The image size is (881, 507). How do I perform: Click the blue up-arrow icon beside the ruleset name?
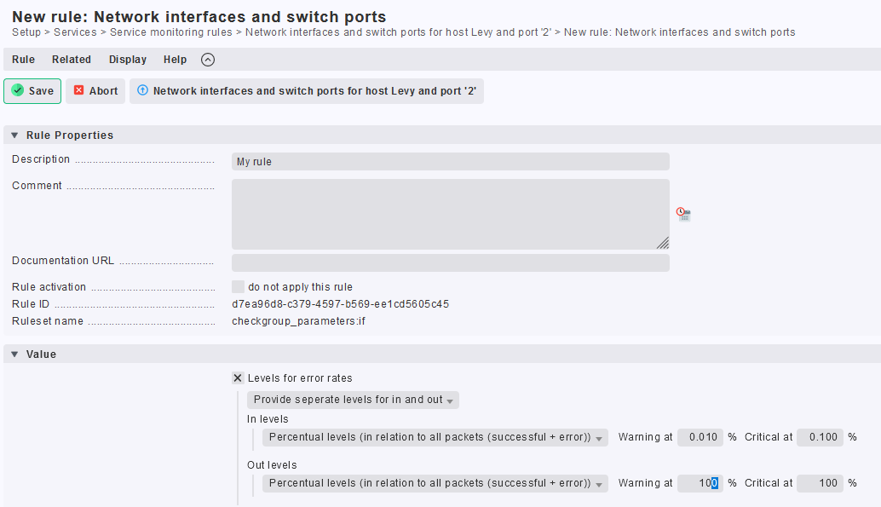tap(142, 90)
